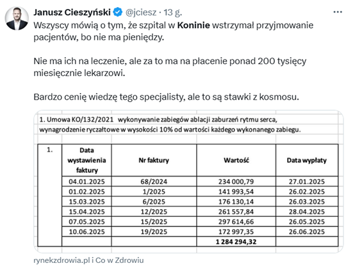Click the Data wystawienia faktury header
Screen dimensions: 346x268
click(x=86, y=160)
